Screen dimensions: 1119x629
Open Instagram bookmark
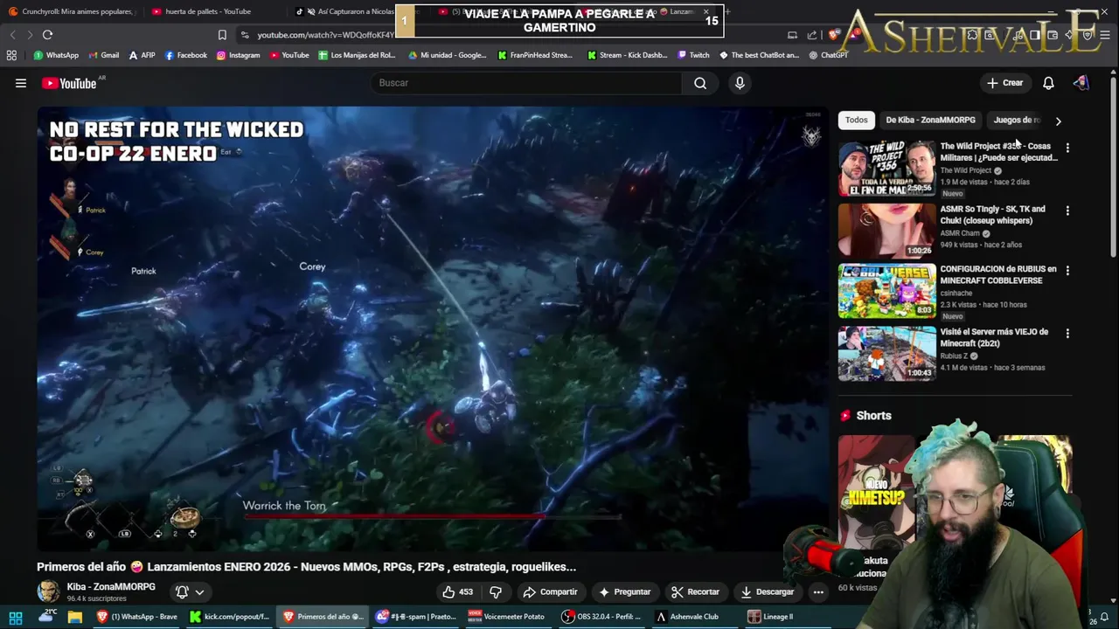point(238,55)
